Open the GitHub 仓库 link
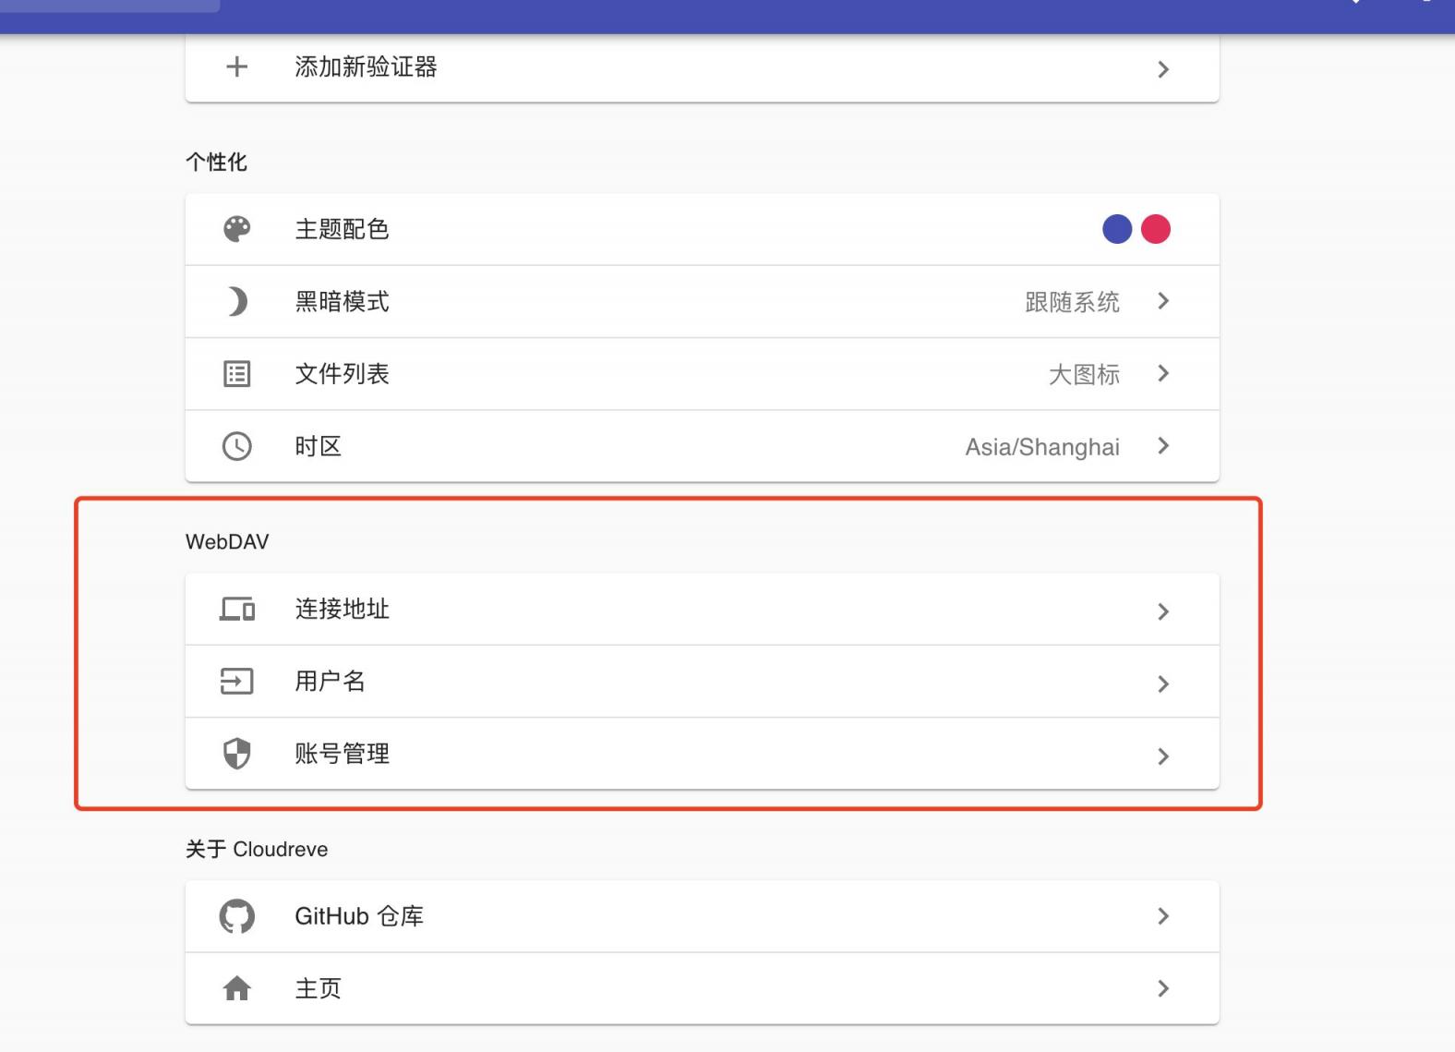The height and width of the screenshot is (1052, 1455). click(359, 916)
